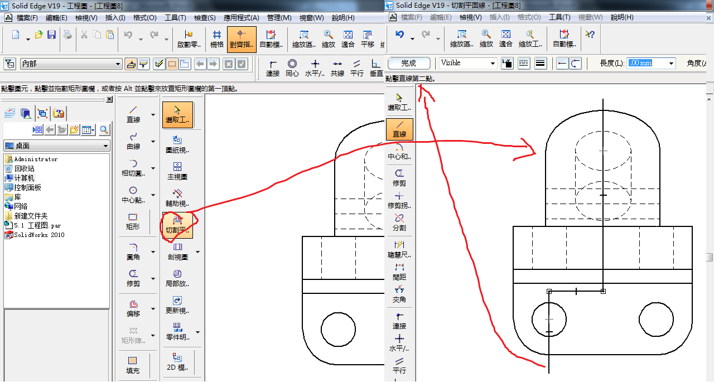
Task: Click the 夾角 angle dimension tool
Action: [399, 293]
